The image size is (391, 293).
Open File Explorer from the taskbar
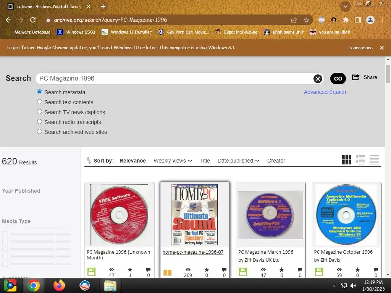[110, 286]
